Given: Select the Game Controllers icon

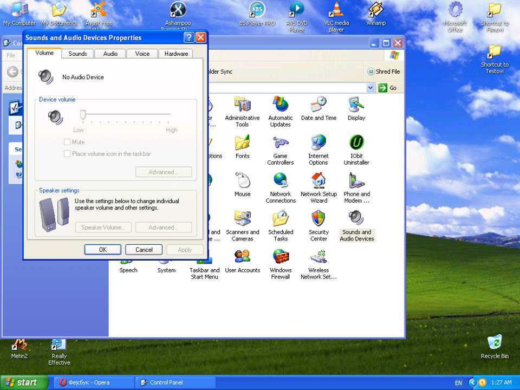Looking at the screenshot, I should [280, 144].
